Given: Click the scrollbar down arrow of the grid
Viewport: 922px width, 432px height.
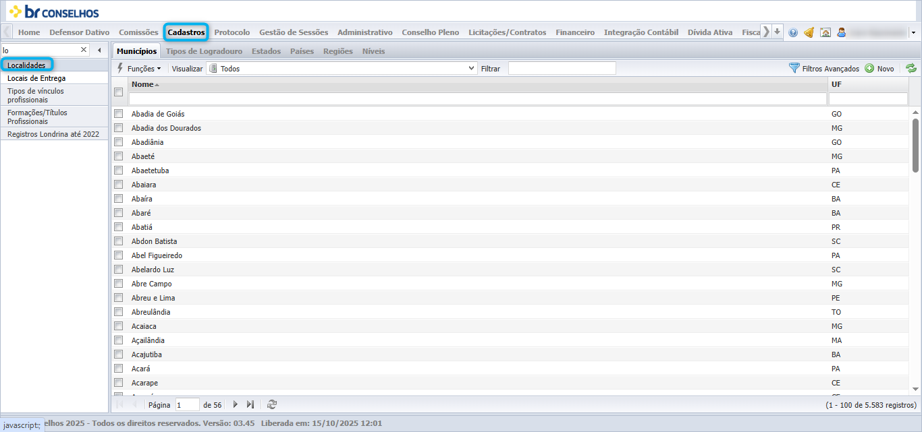Looking at the screenshot, I should pyautogui.click(x=915, y=389).
